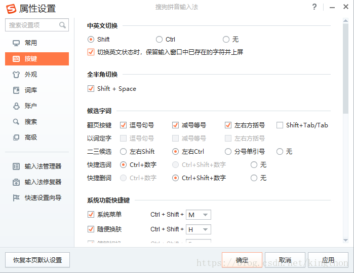Select 无 for 中英文切换
Screen dimensions: 354x273
tap(226, 40)
